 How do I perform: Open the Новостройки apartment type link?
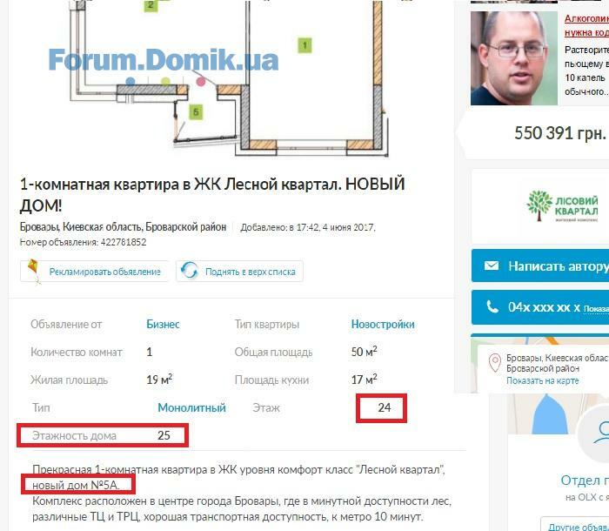click(x=383, y=324)
